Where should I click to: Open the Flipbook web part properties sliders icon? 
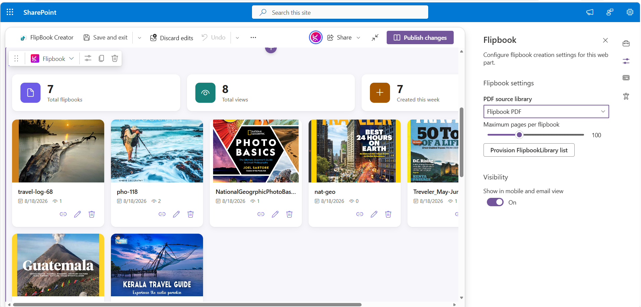[88, 59]
